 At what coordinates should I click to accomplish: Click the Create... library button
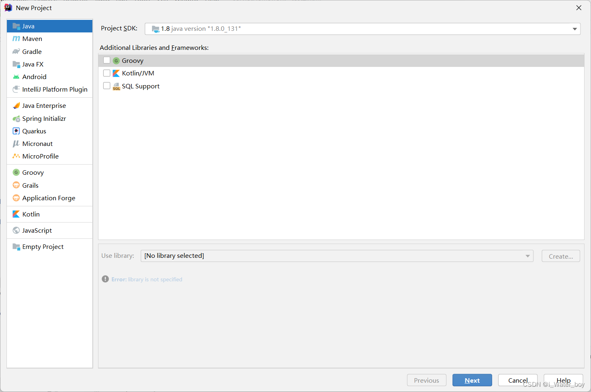(561, 256)
